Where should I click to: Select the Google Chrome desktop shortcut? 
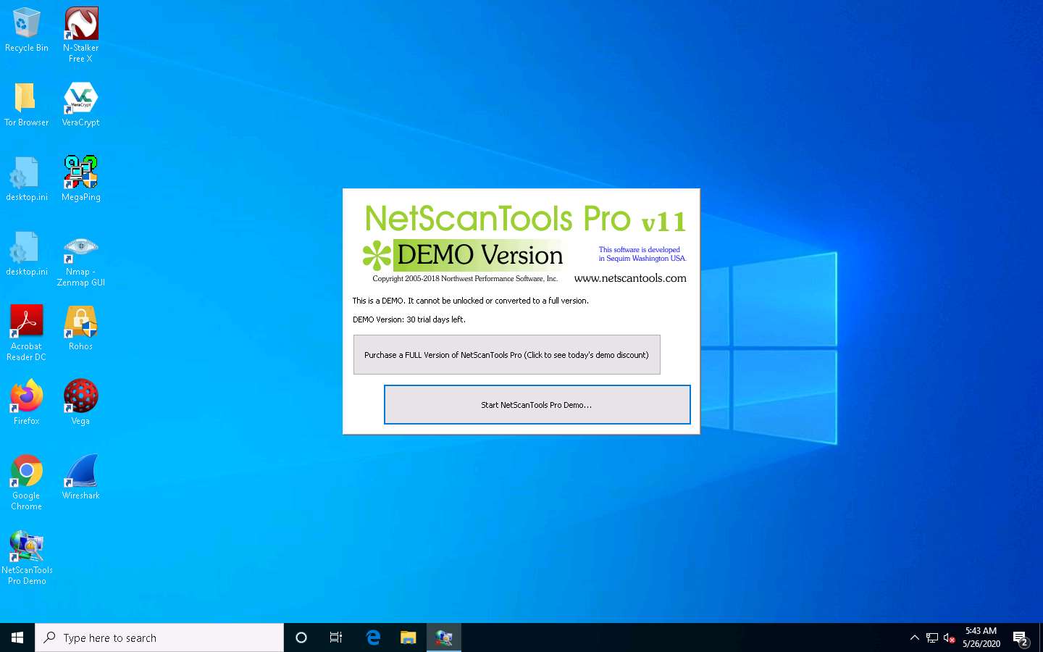[x=27, y=482]
